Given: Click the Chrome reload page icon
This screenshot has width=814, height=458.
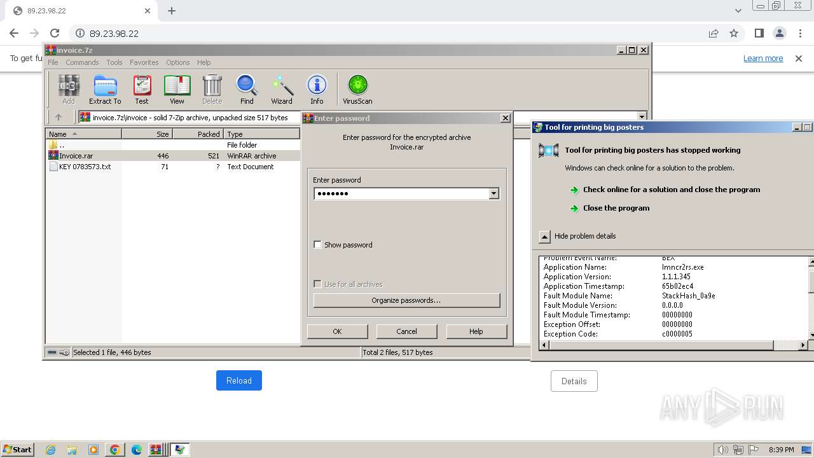Looking at the screenshot, I should 55,33.
